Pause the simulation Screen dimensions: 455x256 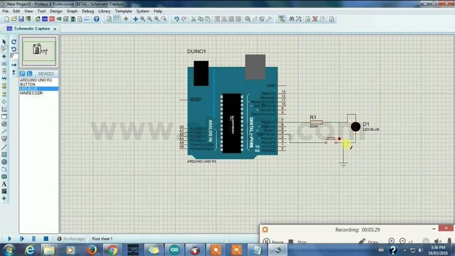tap(34, 238)
